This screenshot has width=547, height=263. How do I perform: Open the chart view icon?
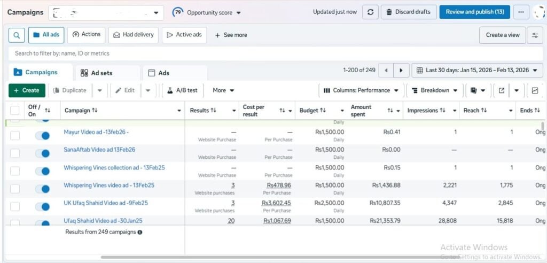535,90
